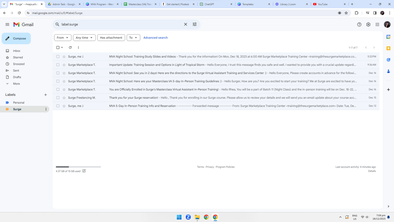394x222 pixels.
Task: Open account activity Details link
Action: pos(372,171)
